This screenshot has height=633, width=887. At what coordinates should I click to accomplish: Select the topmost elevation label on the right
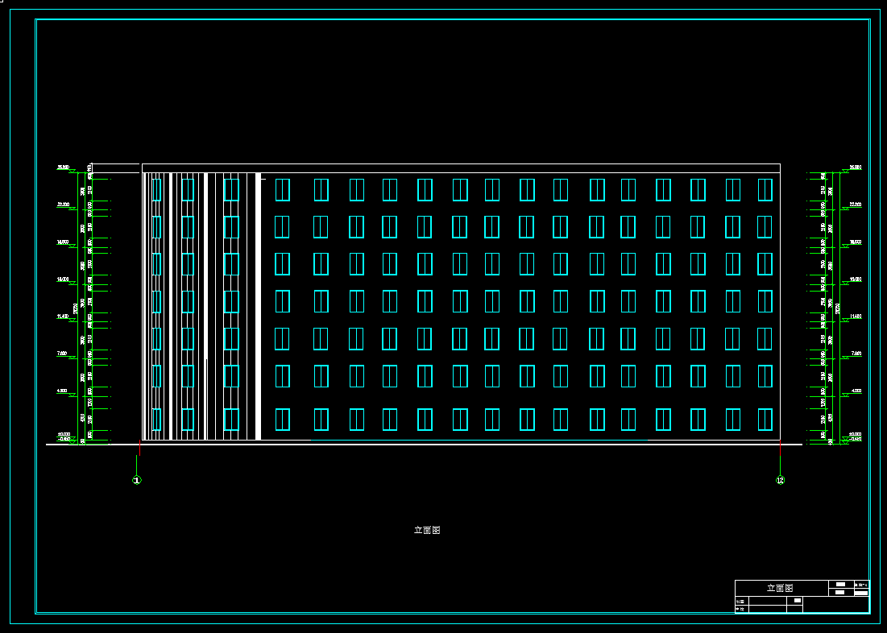click(856, 168)
